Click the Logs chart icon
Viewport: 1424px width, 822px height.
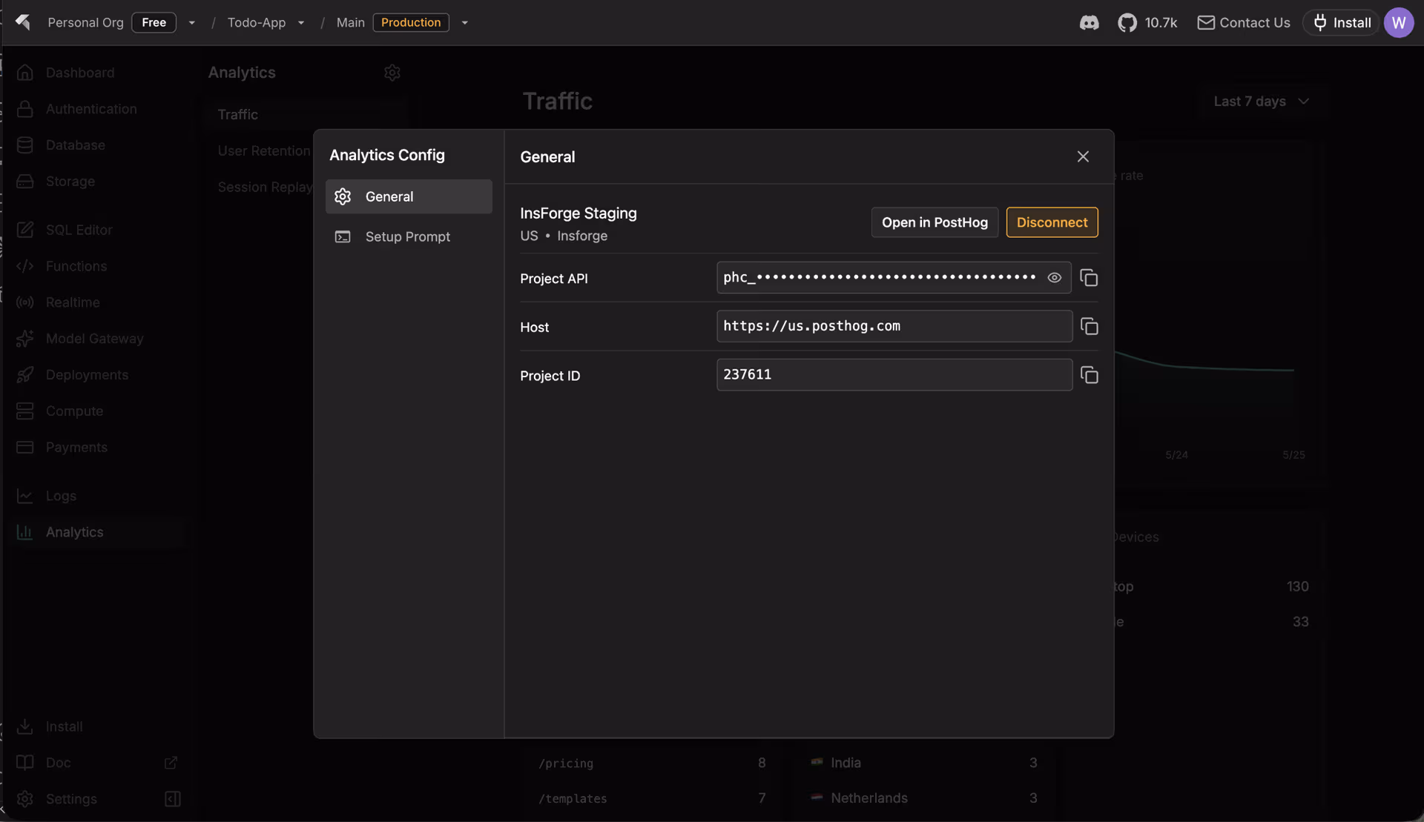pyautogui.click(x=25, y=496)
